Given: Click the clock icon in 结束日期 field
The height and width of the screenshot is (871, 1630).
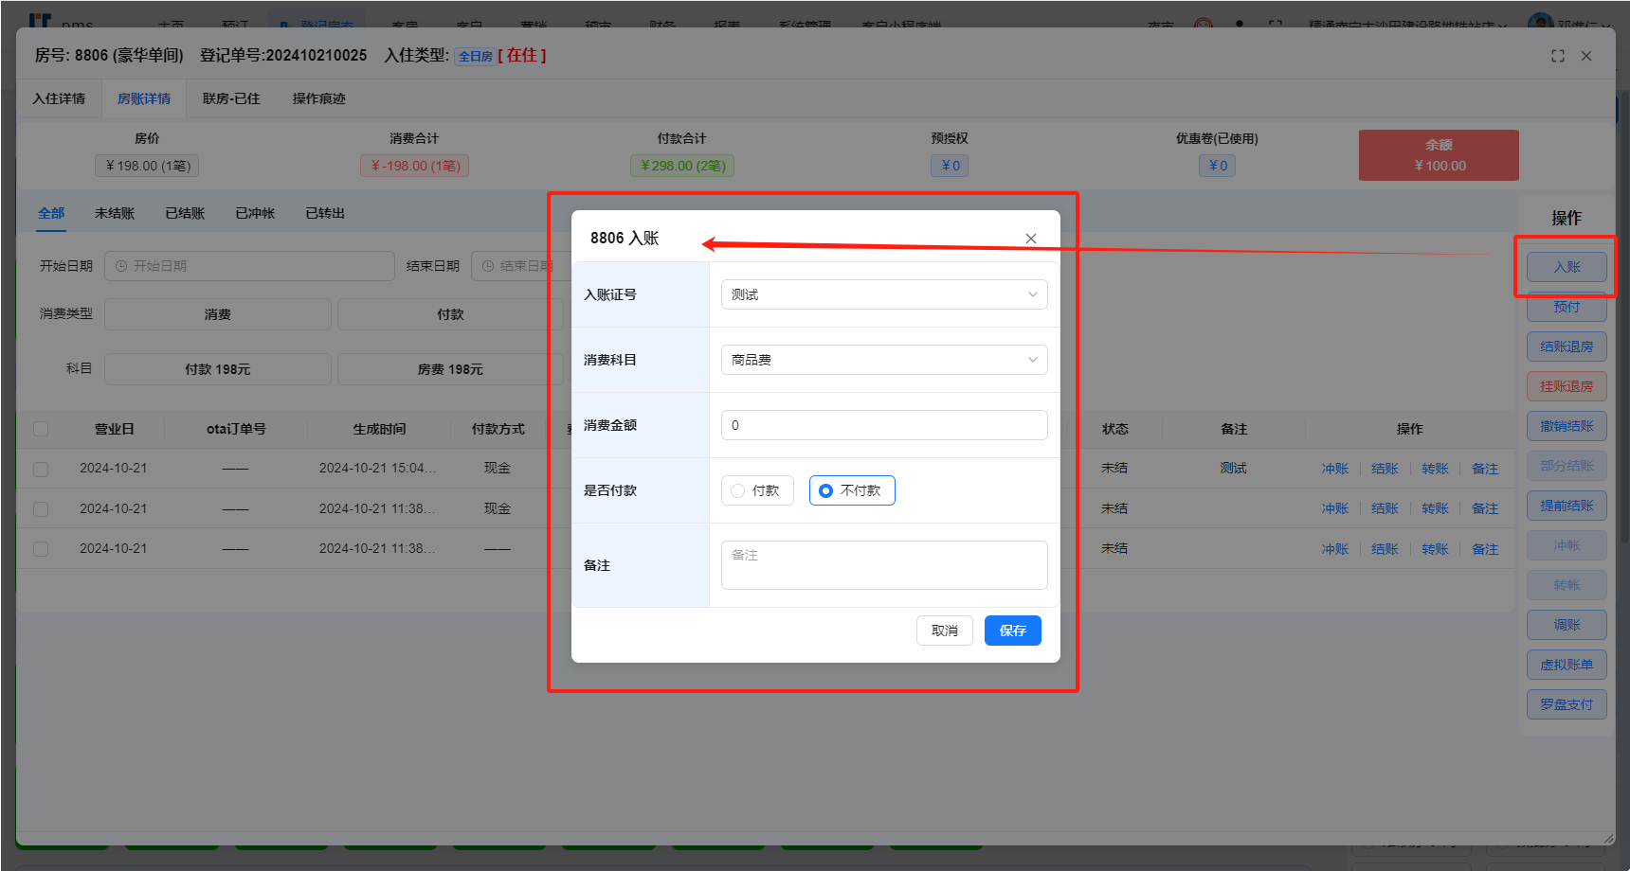Looking at the screenshot, I should (488, 266).
